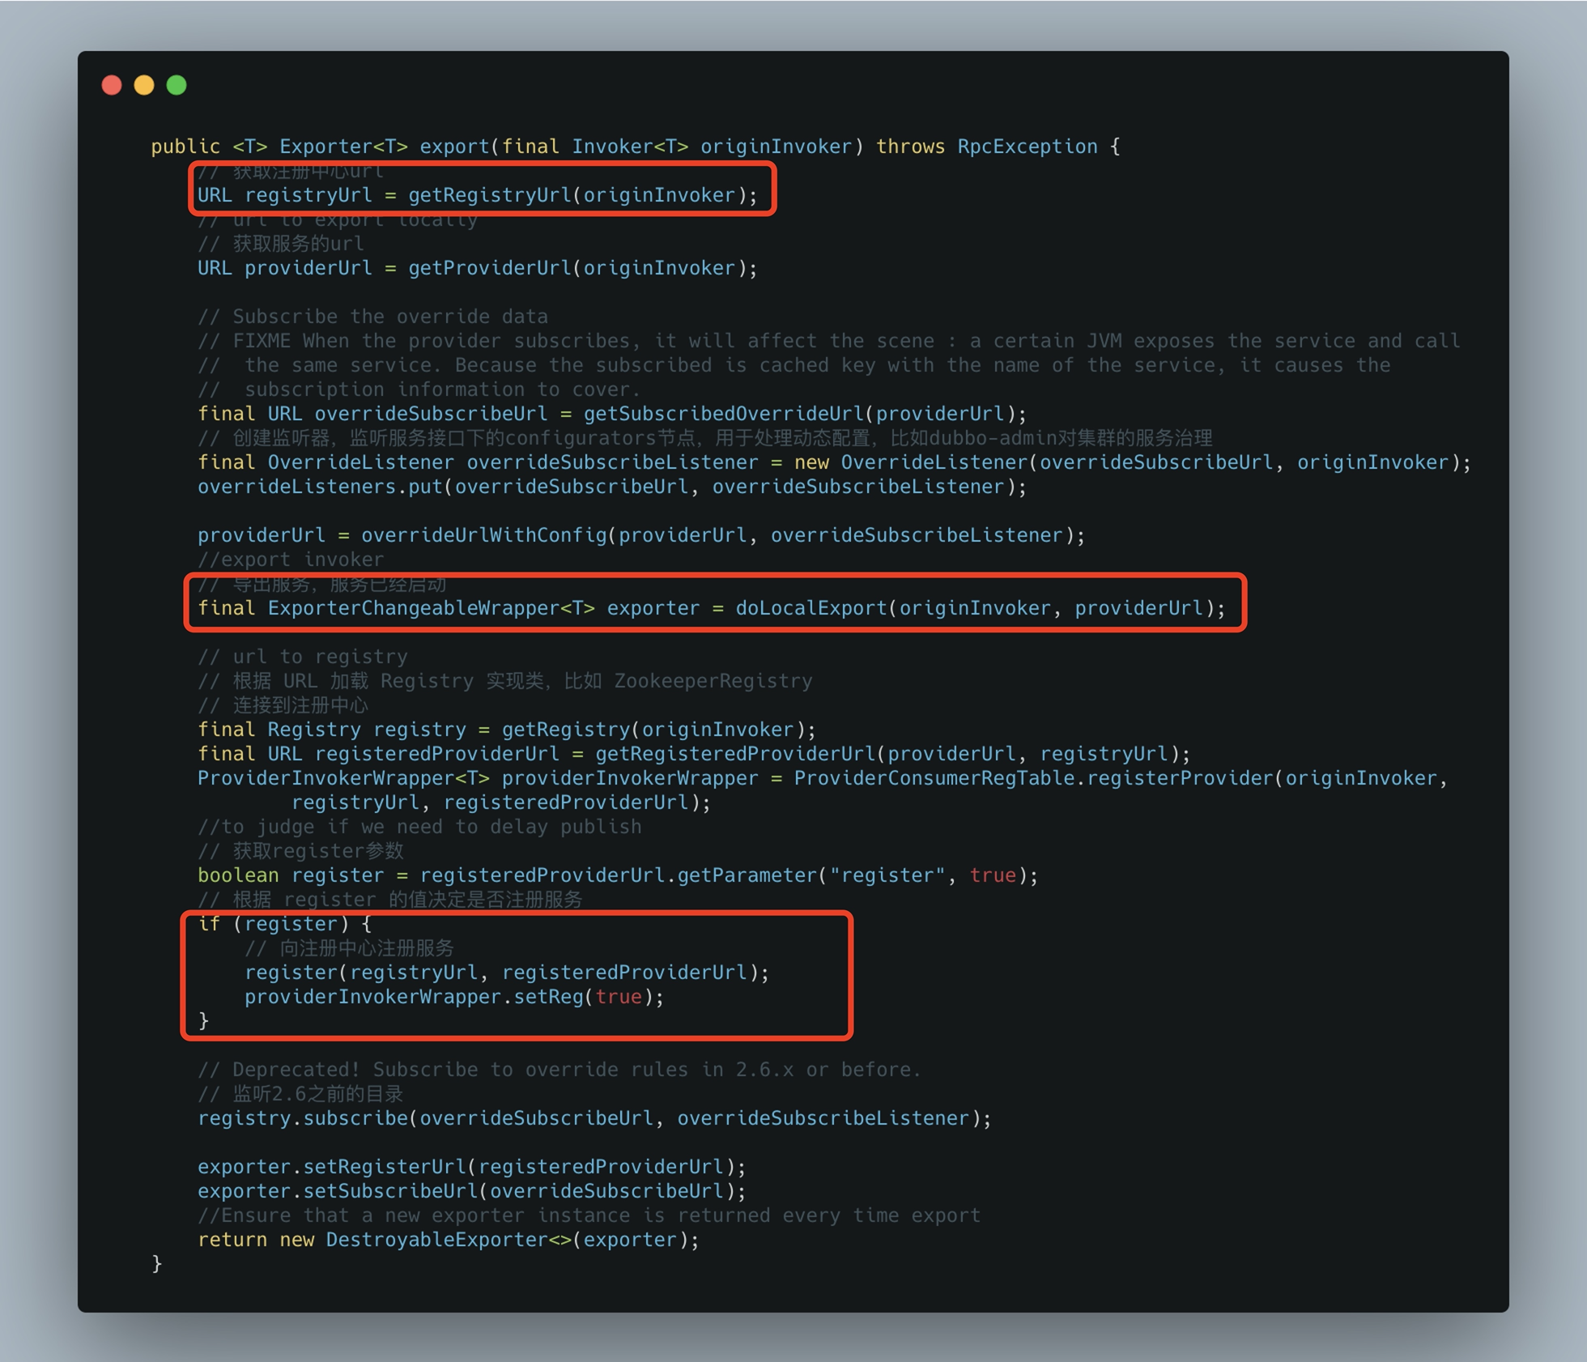Select the 'URL registryUrl = getRegistryUrl(originInvoker);' line

478,195
